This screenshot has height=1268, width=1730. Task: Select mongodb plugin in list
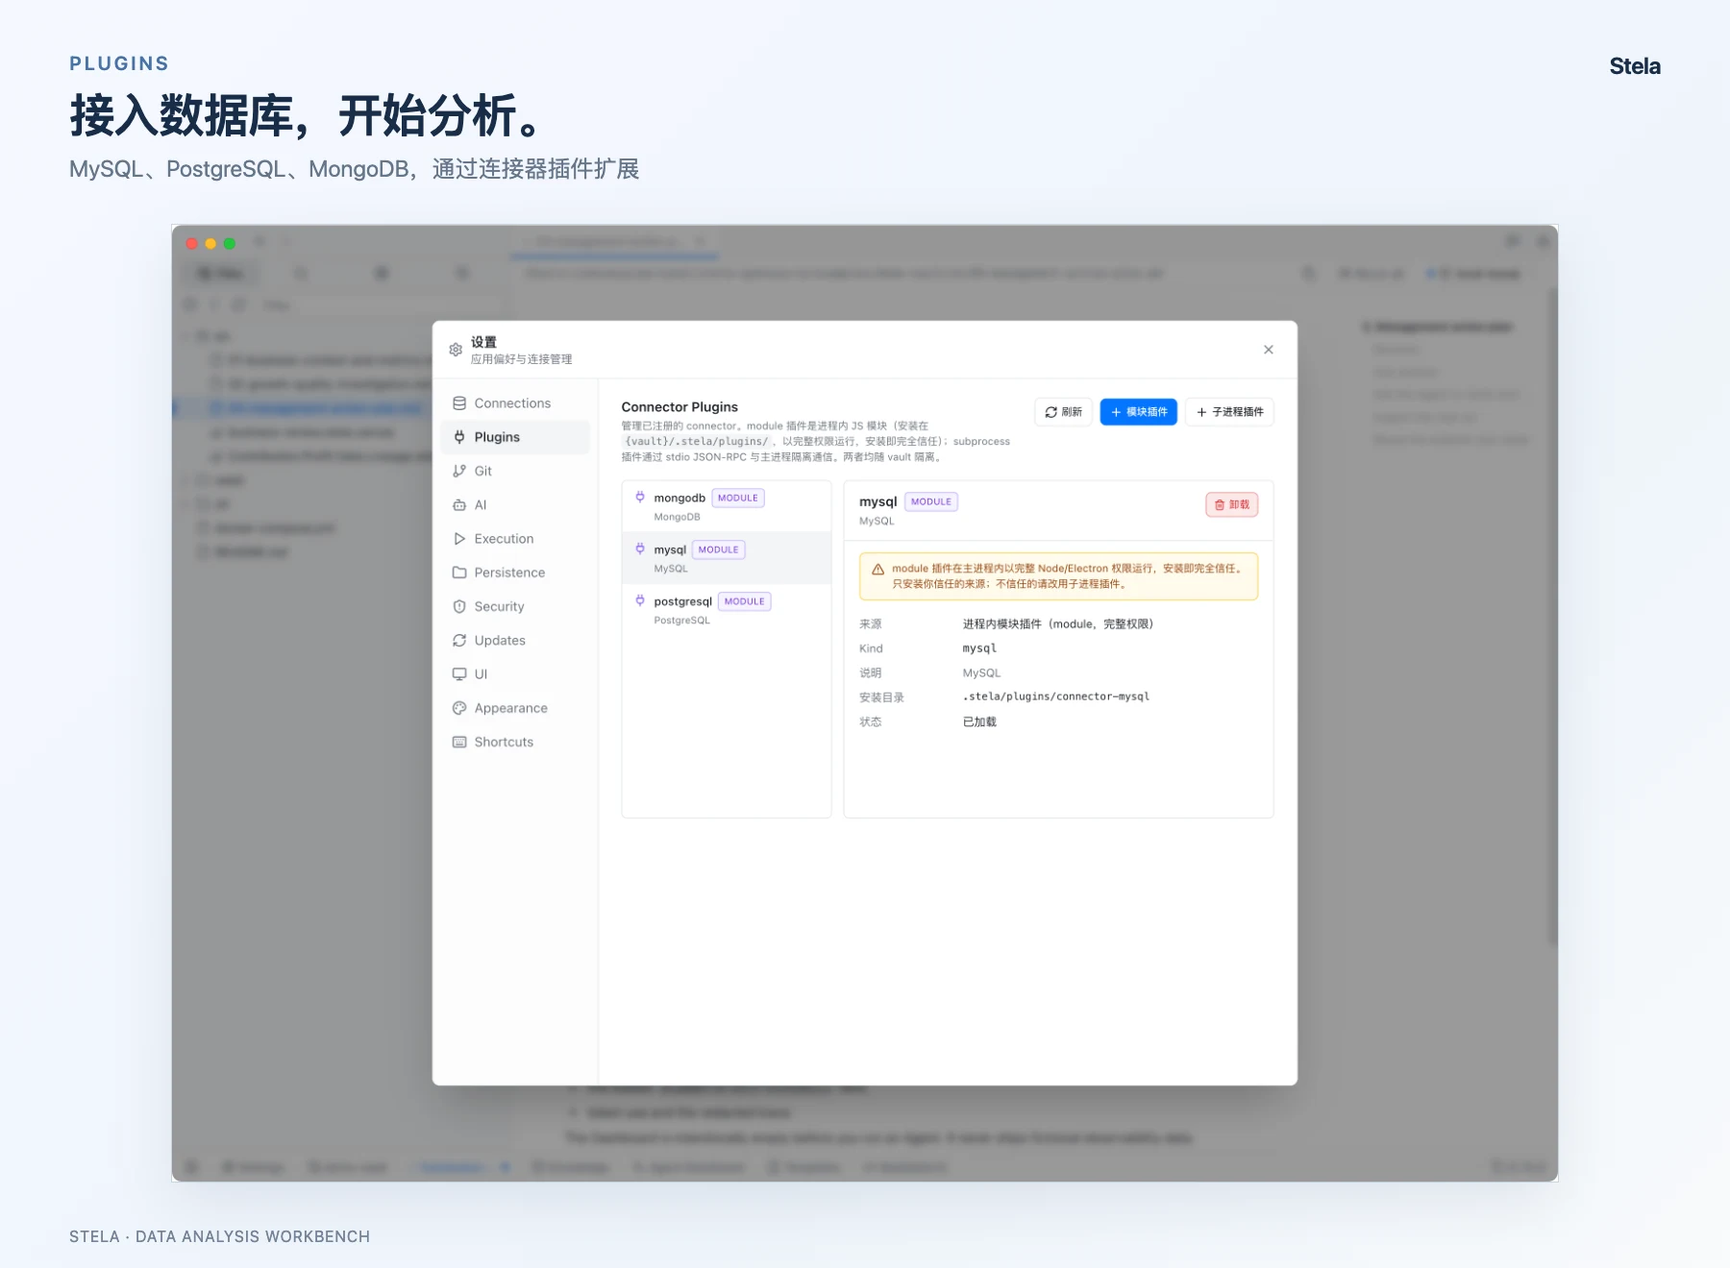[x=727, y=506]
